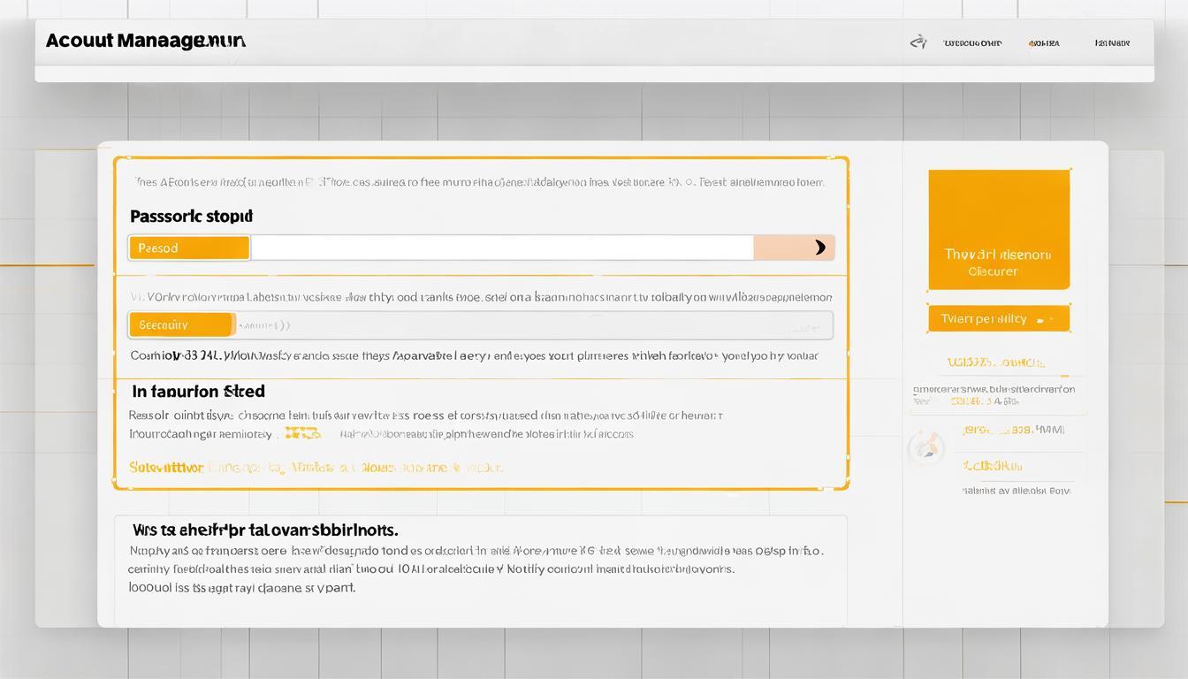Open the orange "Solevittivor" link
The image size is (1188, 679).
coord(166,468)
